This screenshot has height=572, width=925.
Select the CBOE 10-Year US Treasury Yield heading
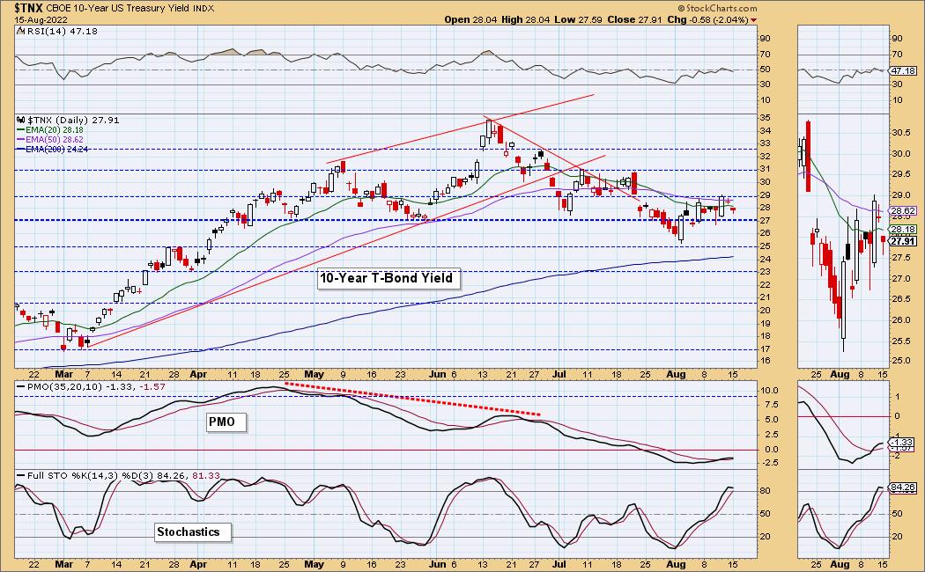117,9
